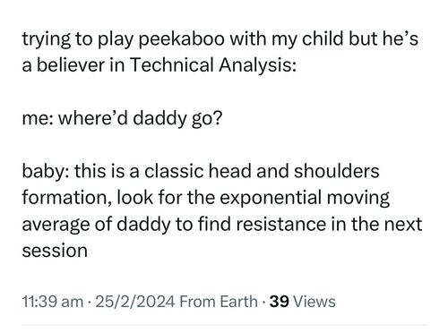Click the phrase exponential moving

305,198
